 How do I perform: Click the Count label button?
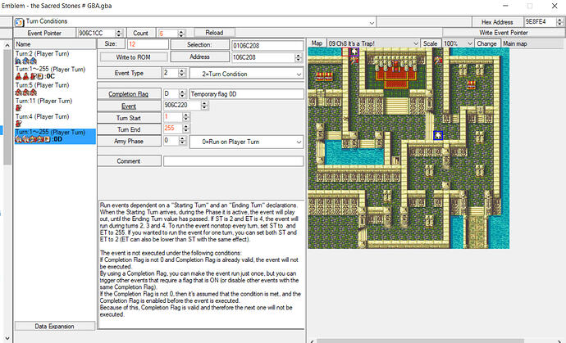[140, 33]
